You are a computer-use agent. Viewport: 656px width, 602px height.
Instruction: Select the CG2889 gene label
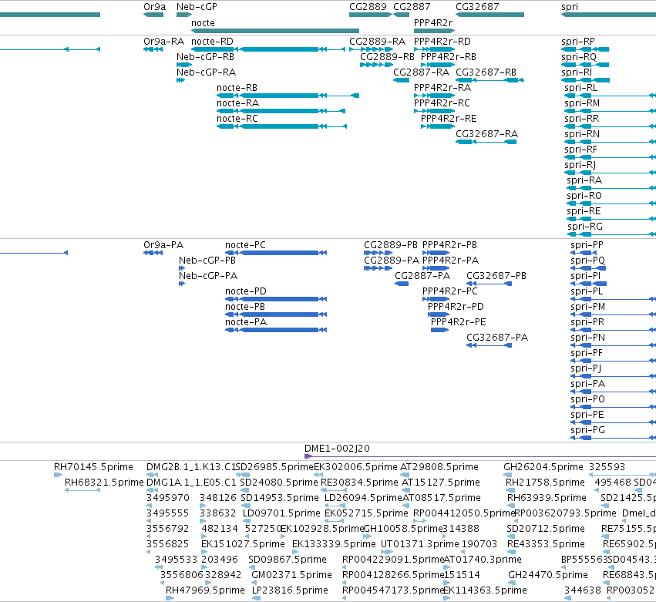[368, 7]
